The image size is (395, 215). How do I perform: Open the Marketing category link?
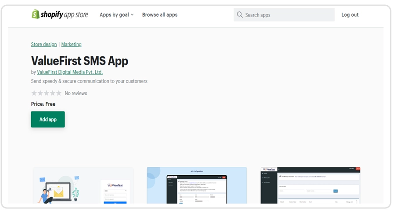(x=72, y=45)
